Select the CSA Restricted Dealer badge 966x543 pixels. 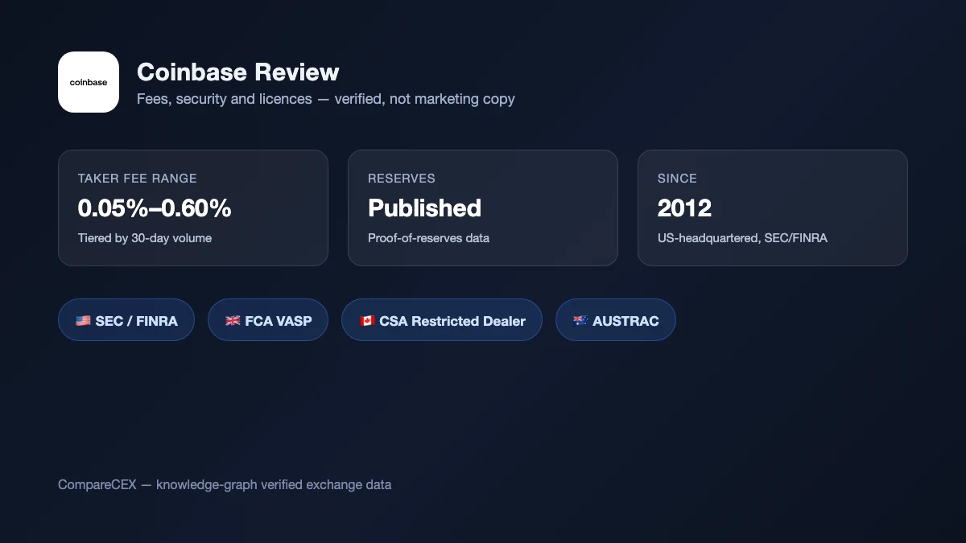442,320
